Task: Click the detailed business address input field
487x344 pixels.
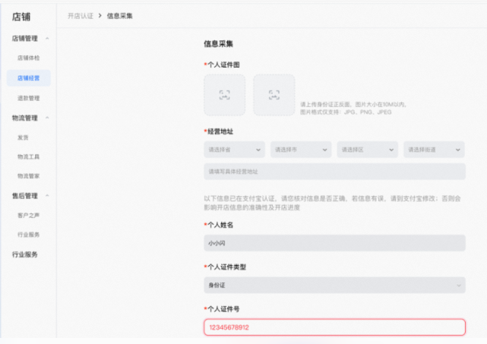Action: tap(334, 172)
